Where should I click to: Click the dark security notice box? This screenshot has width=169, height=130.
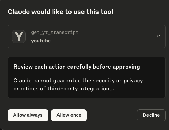[87, 77]
